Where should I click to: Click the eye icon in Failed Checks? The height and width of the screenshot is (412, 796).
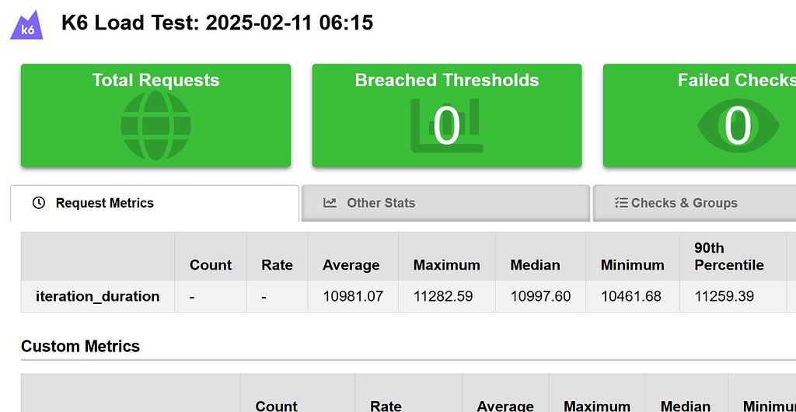(738, 125)
